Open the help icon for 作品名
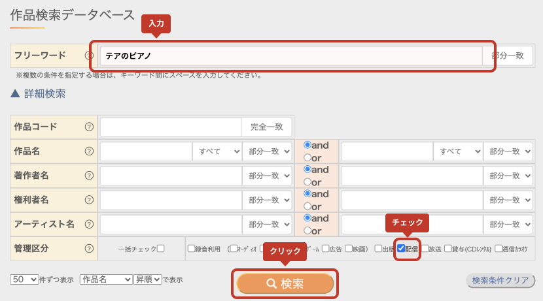The image size is (543, 301). [x=89, y=151]
